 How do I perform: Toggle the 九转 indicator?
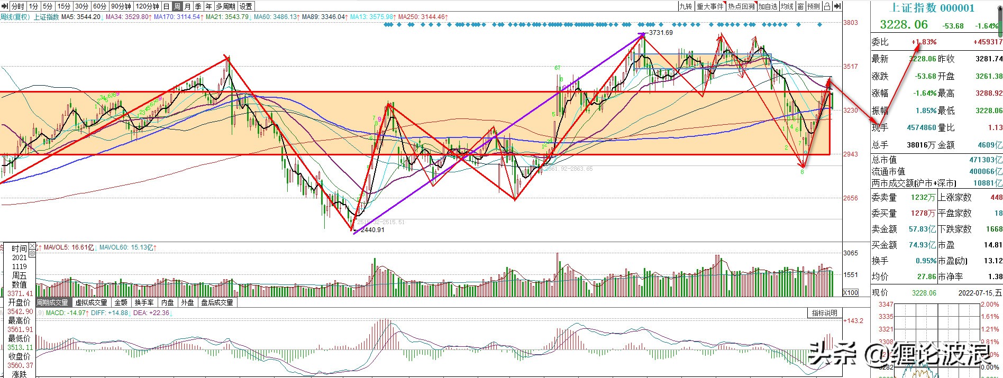686,6
